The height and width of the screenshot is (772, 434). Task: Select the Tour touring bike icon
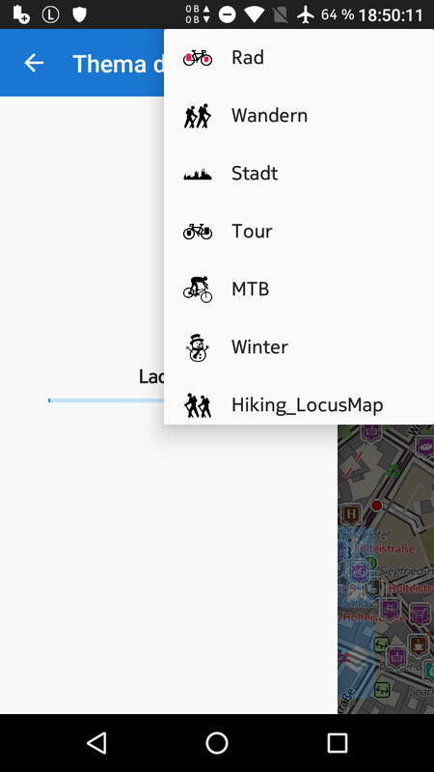(198, 231)
